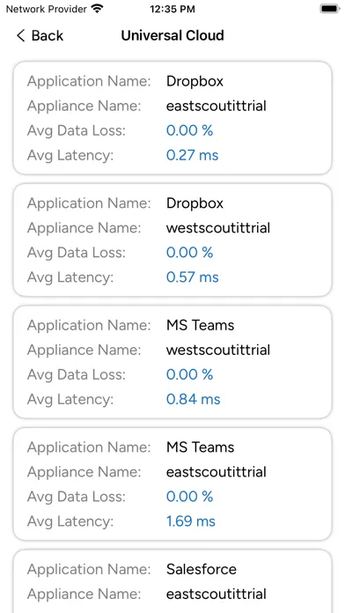The height and width of the screenshot is (613, 345).
Task: Select the 1.69 ms latency value
Action: coord(191,521)
